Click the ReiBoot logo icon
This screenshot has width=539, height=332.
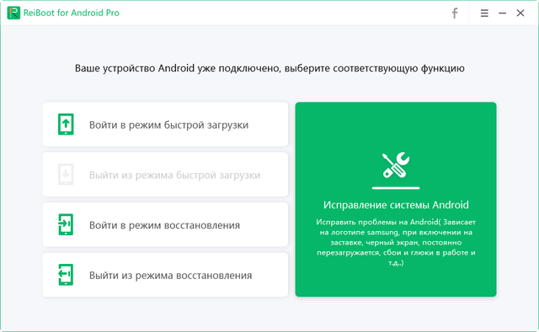pyautogui.click(x=13, y=13)
